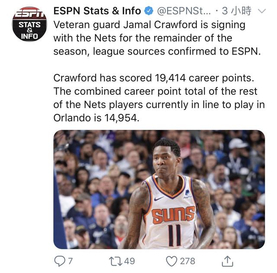277x273 pixels.
Task: Click the like count 278
Action: tap(187, 261)
